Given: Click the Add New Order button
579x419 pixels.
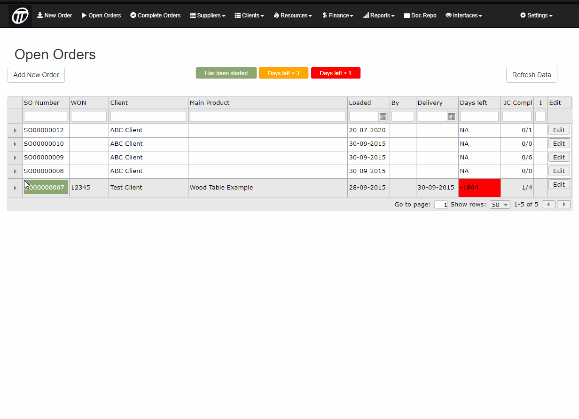Looking at the screenshot, I should [x=36, y=75].
